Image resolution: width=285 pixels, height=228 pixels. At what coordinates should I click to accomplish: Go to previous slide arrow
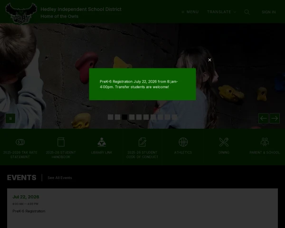coord(263,118)
